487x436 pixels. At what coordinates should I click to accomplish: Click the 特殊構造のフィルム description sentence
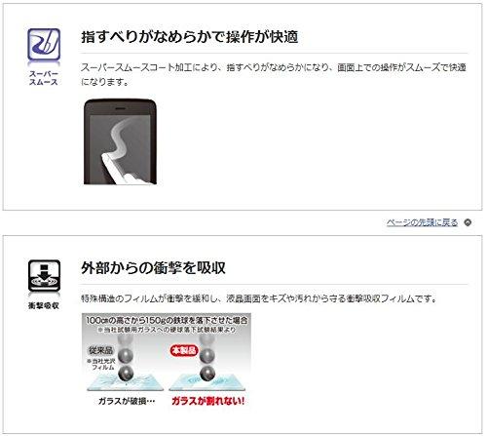click(x=258, y=298)
